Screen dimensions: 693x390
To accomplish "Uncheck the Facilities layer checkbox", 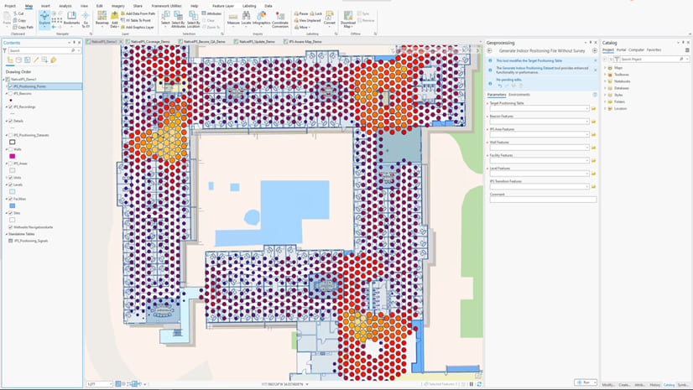I will 10,199.
